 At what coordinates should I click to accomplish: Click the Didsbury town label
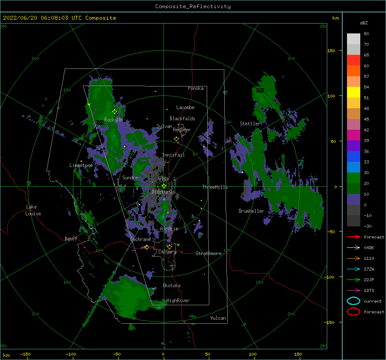pos(162,192)
